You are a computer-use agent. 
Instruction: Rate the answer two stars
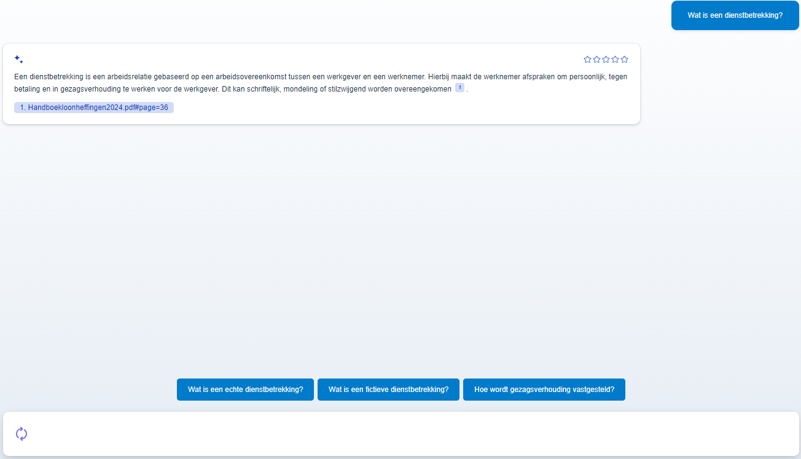(596, 60)
